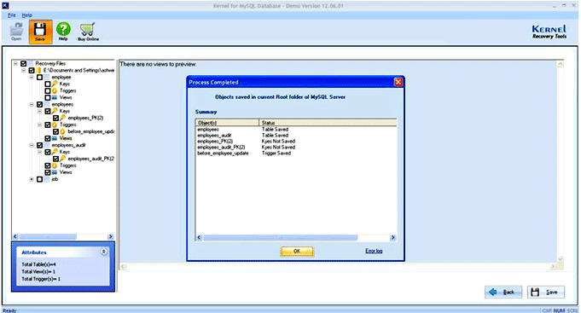The width and height of the screenshot is (581, 313).
Task: Collapse the E:\Documents and Settings node
Action: point(24,70)
